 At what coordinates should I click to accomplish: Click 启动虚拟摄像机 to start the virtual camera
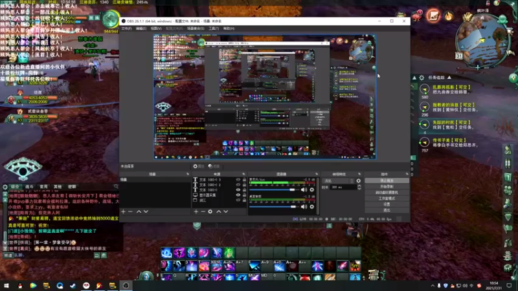pyautogui.click(x=387, y=192)
